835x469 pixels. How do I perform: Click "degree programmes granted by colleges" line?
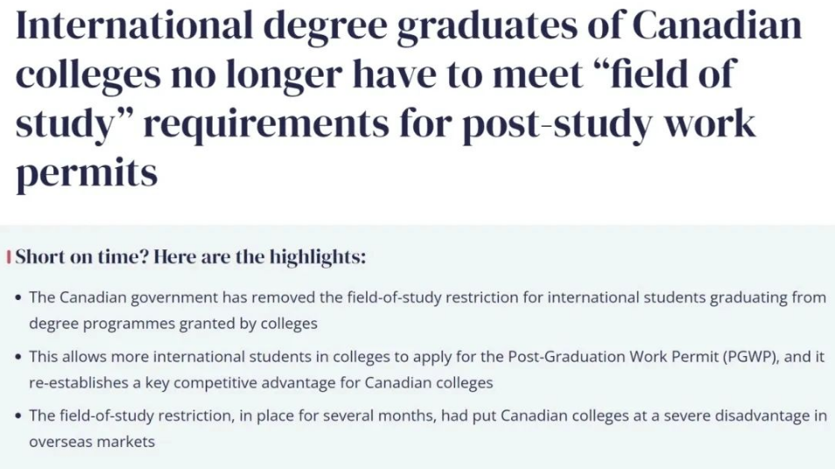[173, 324]
